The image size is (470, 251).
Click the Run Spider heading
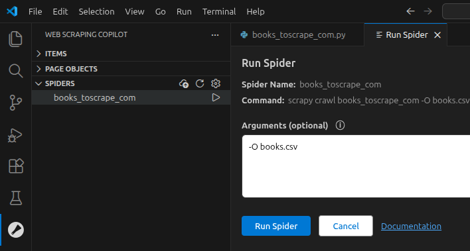[x=269, y=63]
